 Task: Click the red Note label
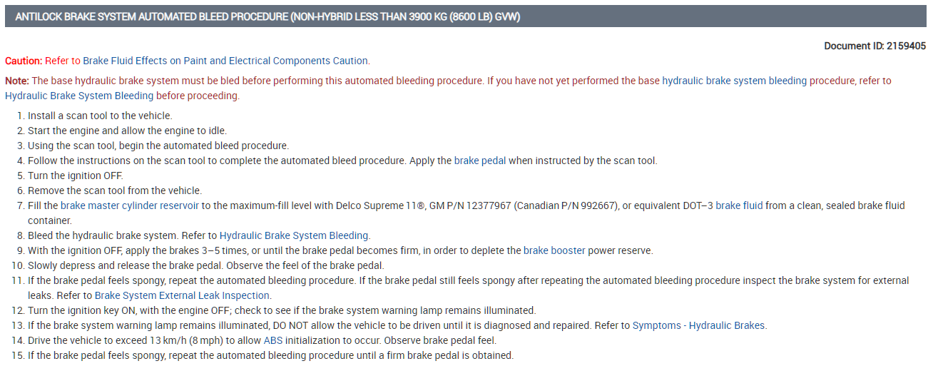[17, 81]
